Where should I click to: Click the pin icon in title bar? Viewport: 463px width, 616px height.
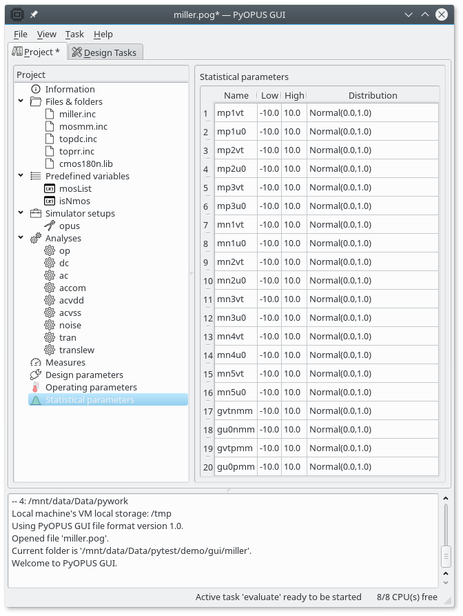[x=34, y=14]
